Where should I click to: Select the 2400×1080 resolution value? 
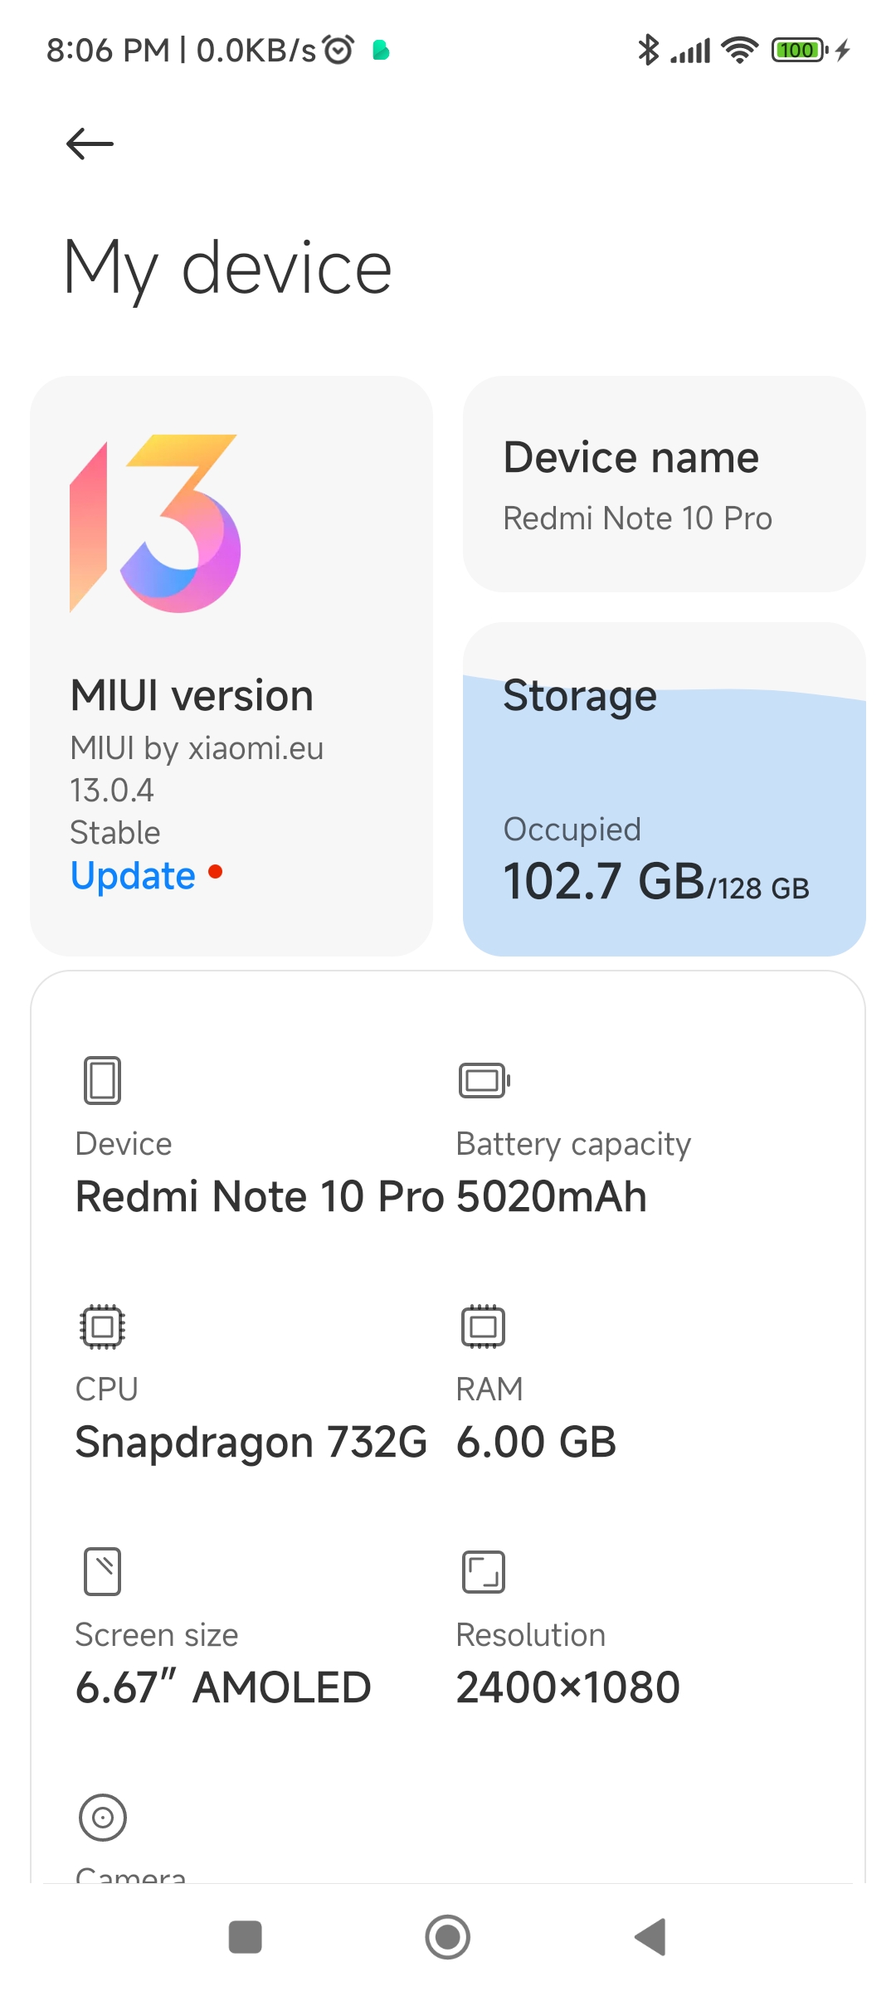(568, 1687)
